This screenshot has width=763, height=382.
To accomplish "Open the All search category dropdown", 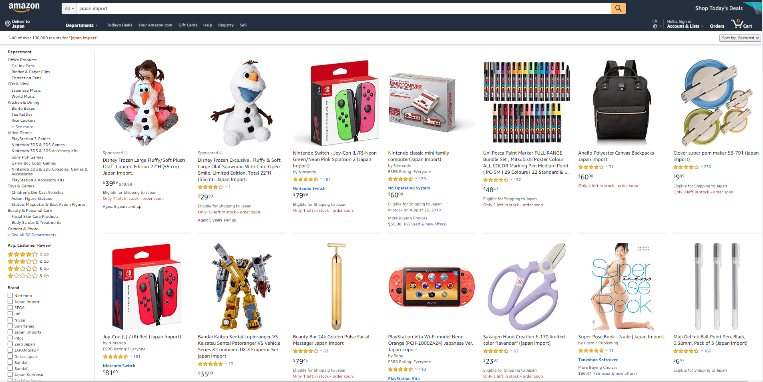I will tap(69, 8).
